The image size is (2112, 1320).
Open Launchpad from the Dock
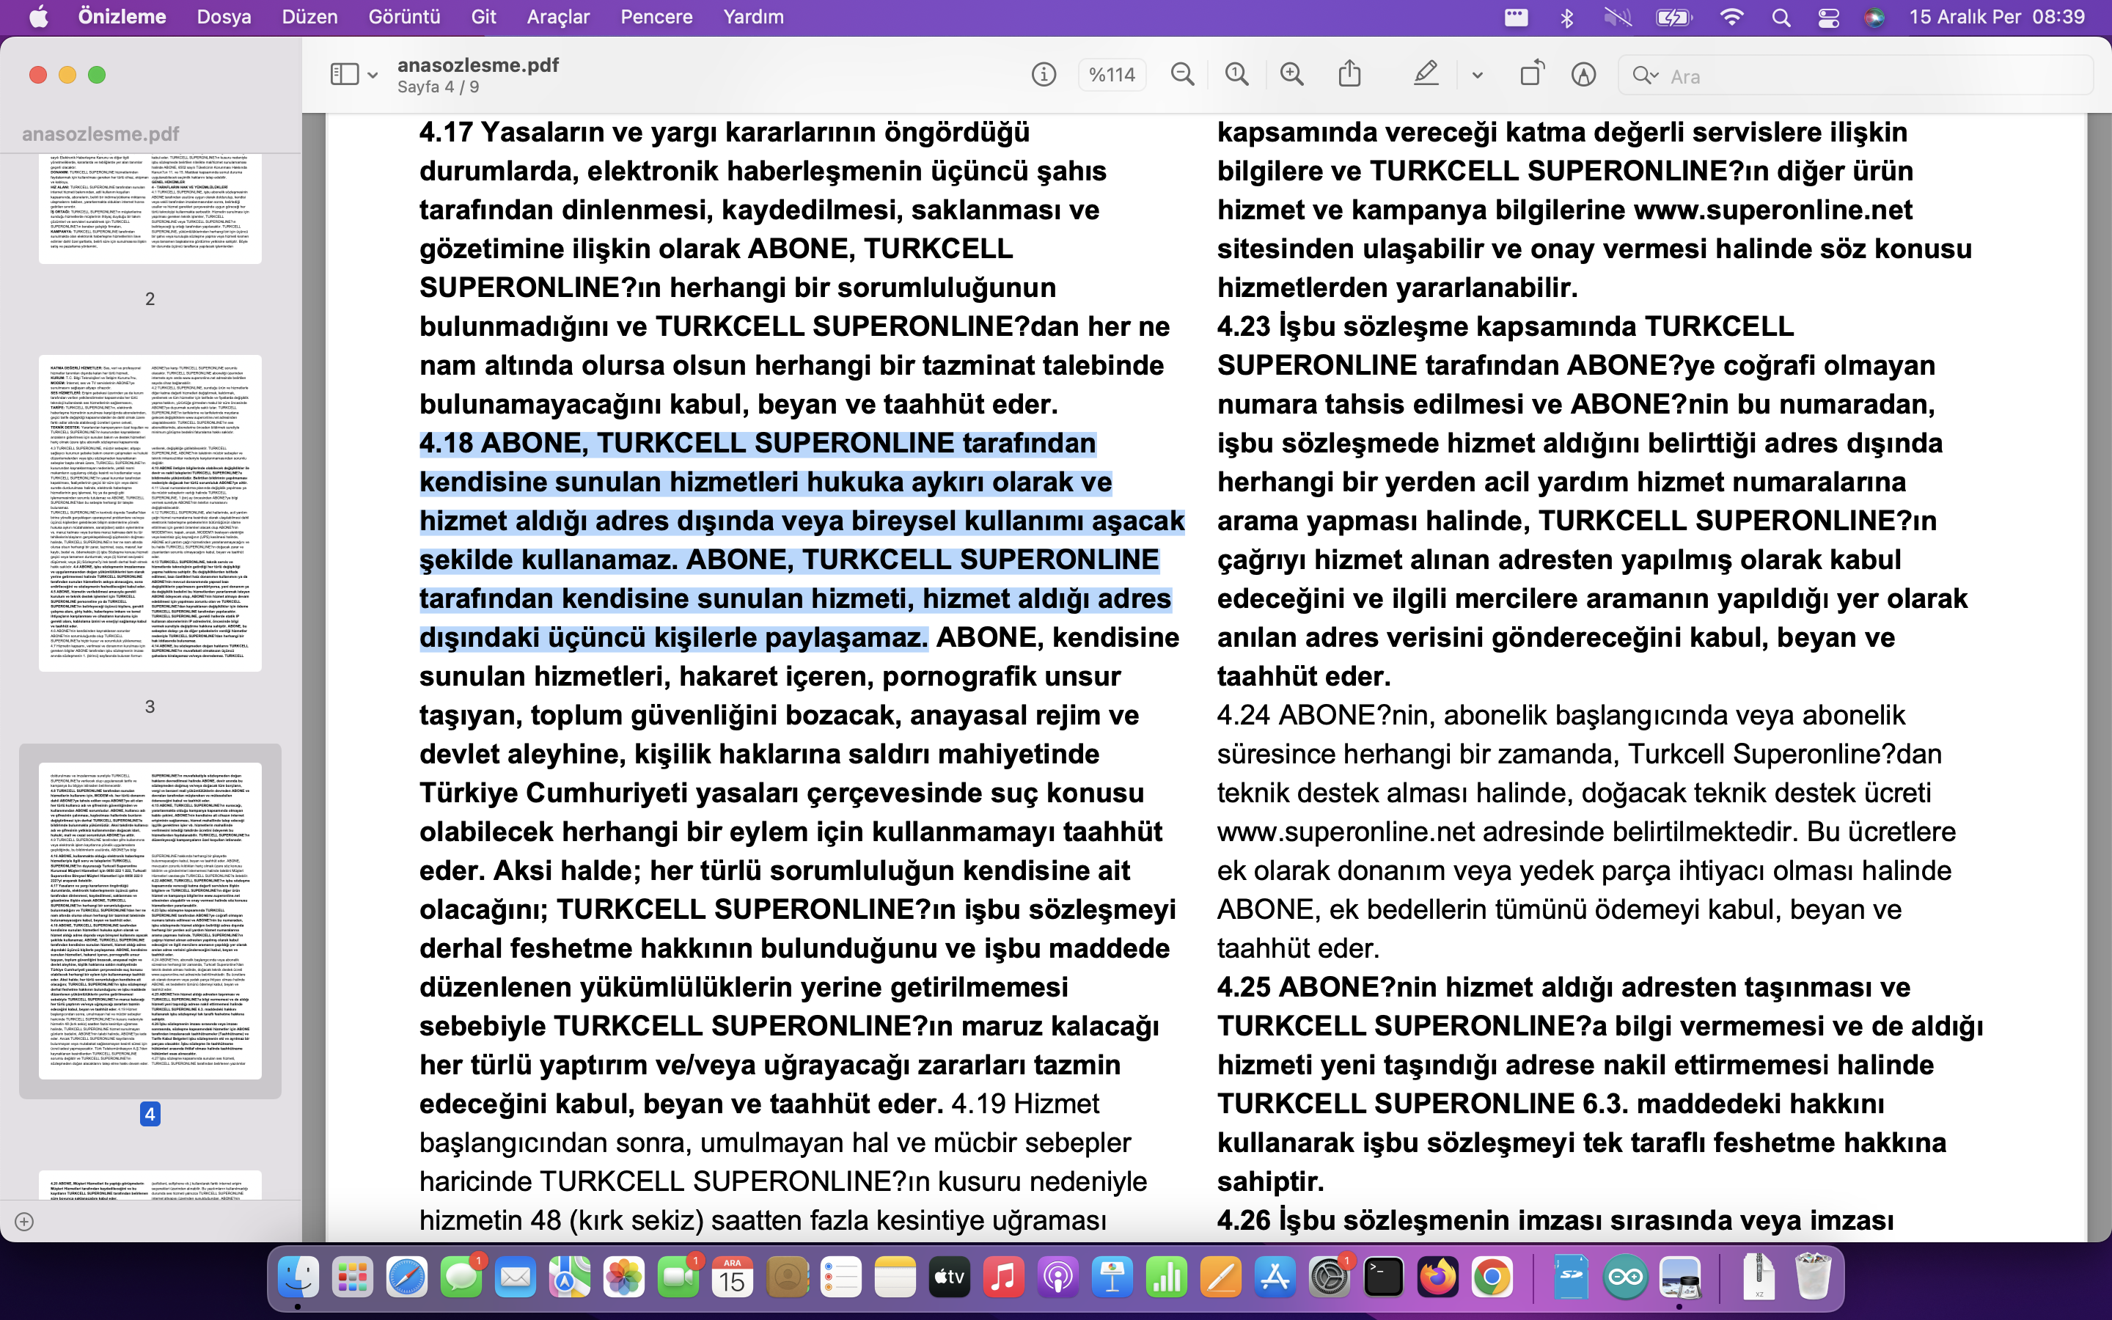point(353,1278)
